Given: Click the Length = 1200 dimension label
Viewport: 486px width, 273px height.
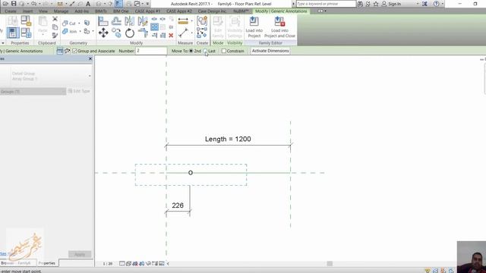Looking at the screenshot, I should point(228,139).
